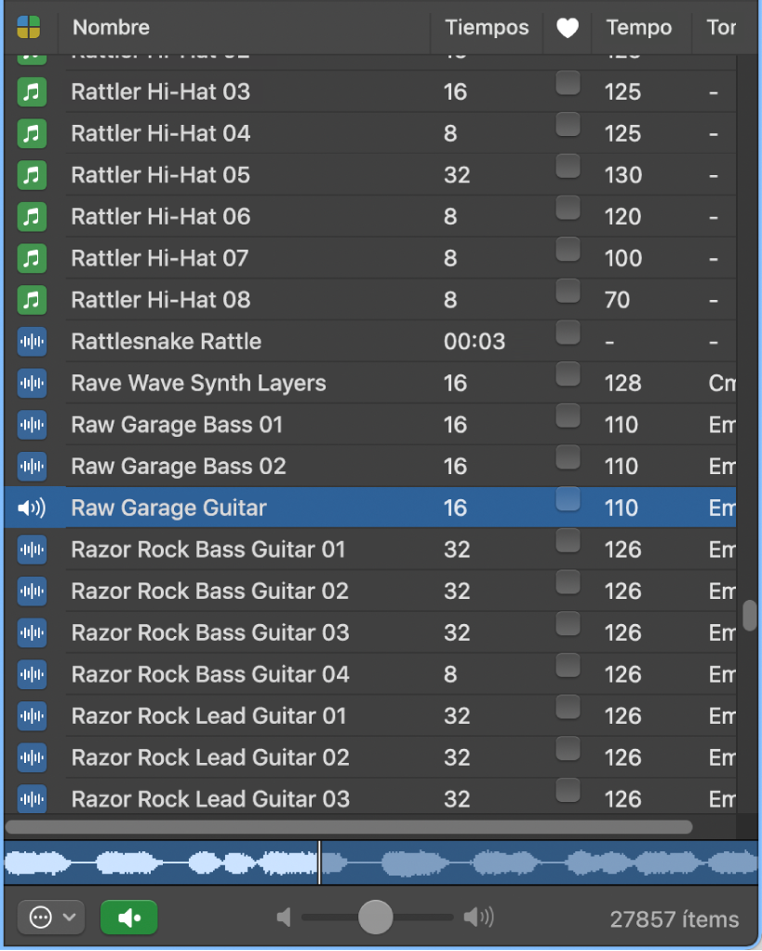Click the green speaker playback button
Image resolution: width=762 pixels, height=951 pixels.
pos(128,917)
